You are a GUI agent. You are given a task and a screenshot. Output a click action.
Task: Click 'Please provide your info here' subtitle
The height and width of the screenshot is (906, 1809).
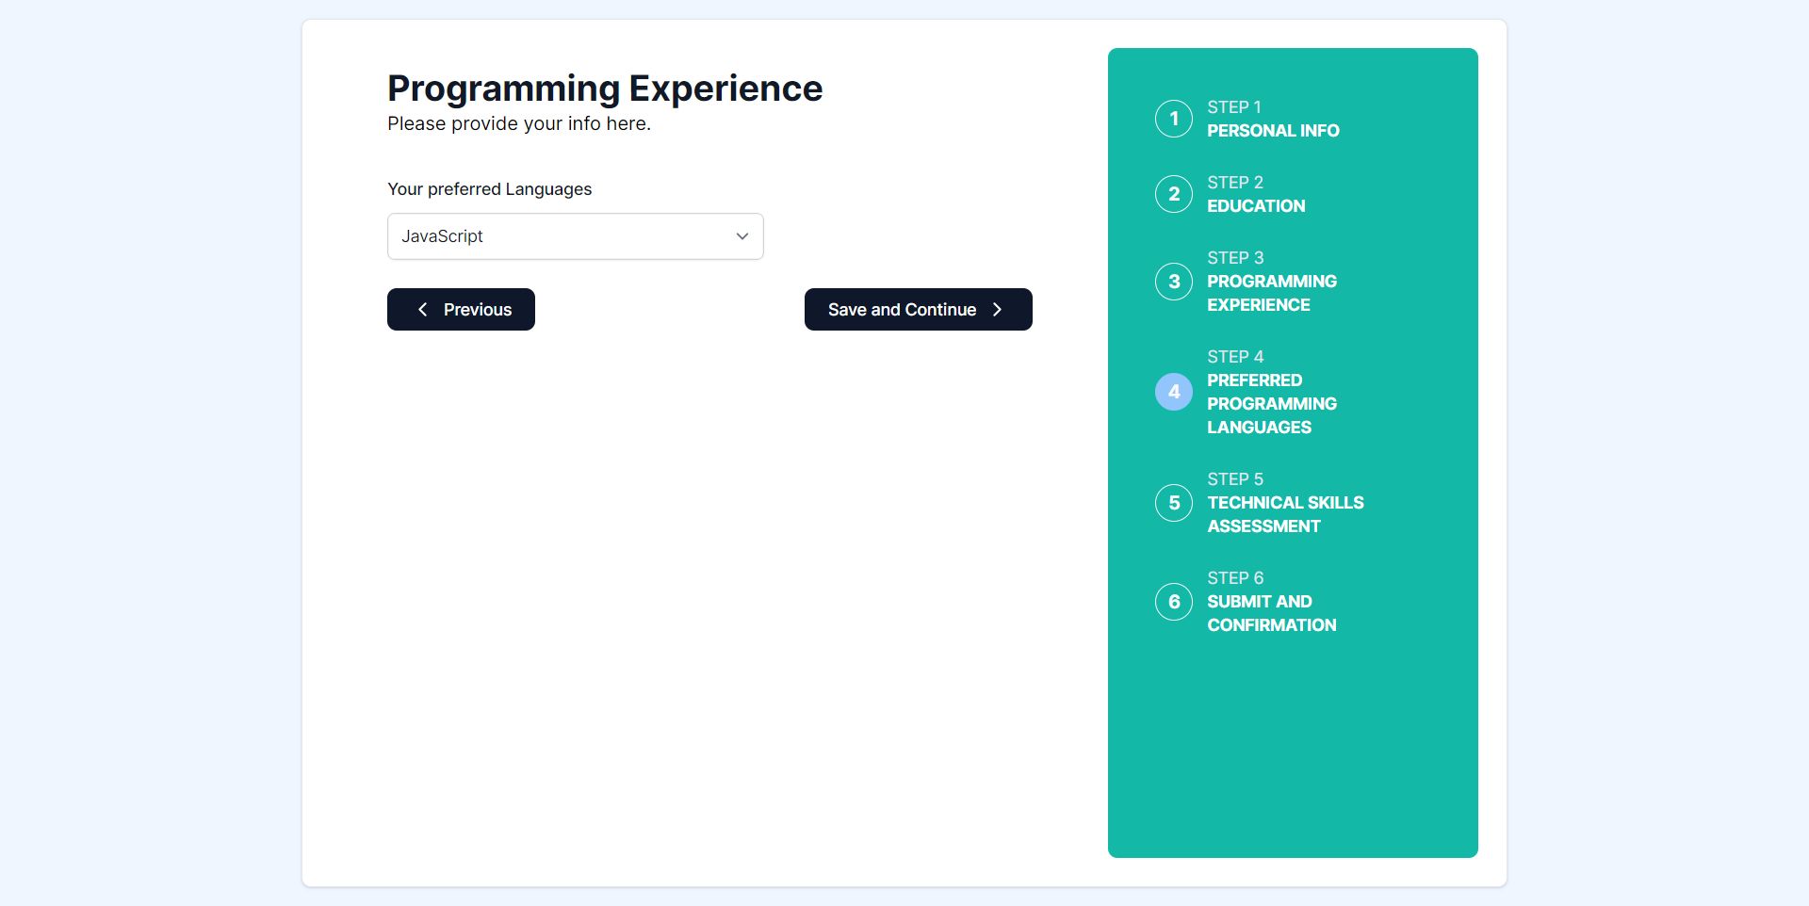click(x=519, y=123)
